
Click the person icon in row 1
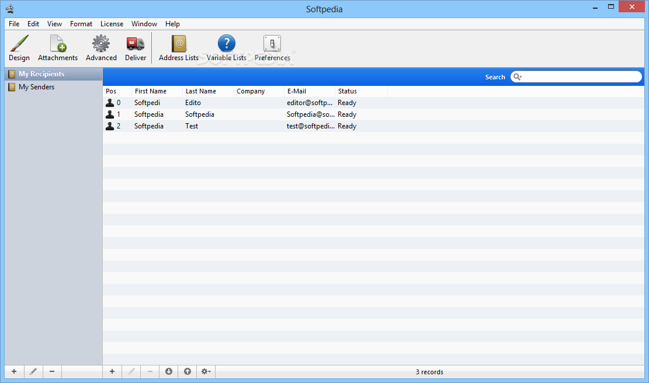tap(110, 114)
